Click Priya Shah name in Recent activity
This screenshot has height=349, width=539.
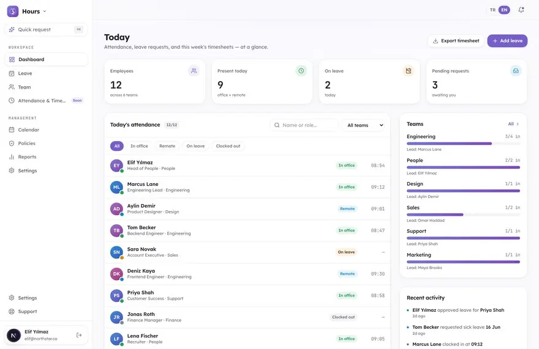click(x=492, y=310)
